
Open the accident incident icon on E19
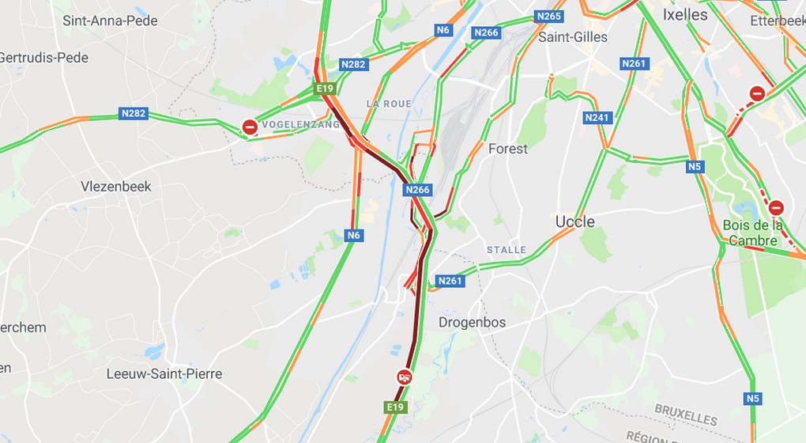click(x=405, y=377)
